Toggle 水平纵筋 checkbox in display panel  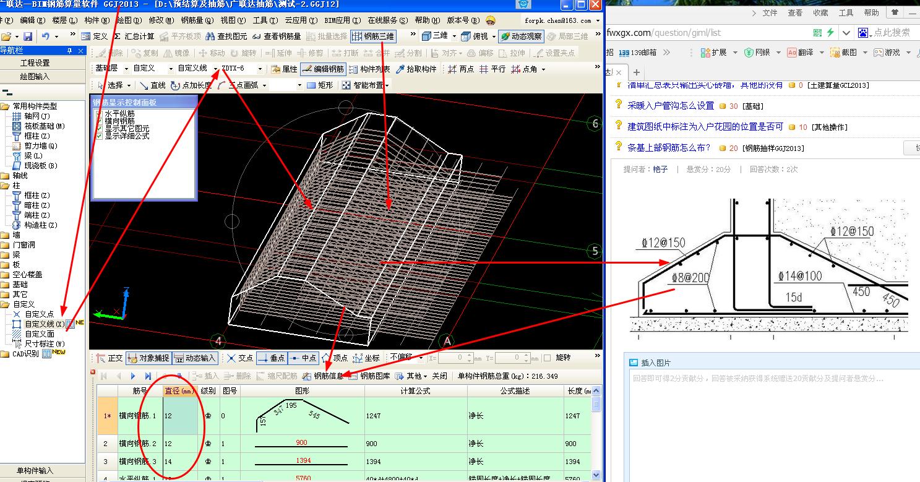(99, 114)
